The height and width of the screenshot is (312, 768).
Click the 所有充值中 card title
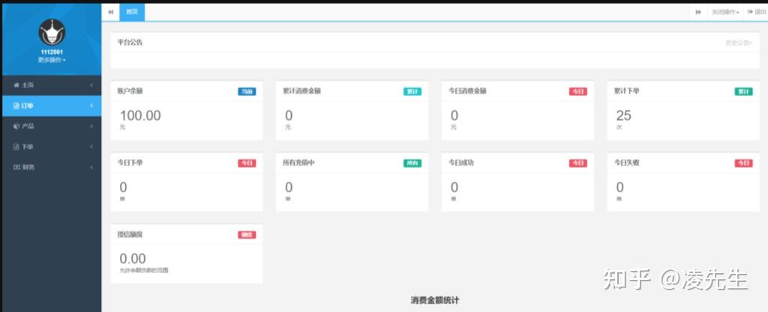[x=298, y=162]
